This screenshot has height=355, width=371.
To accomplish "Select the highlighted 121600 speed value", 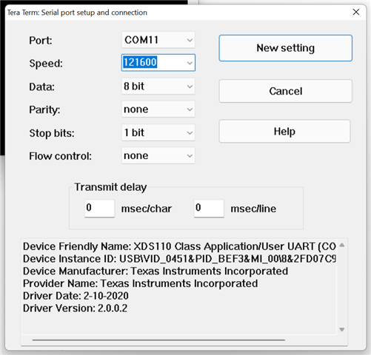I will pyautogui.click(x=140, y=62).
